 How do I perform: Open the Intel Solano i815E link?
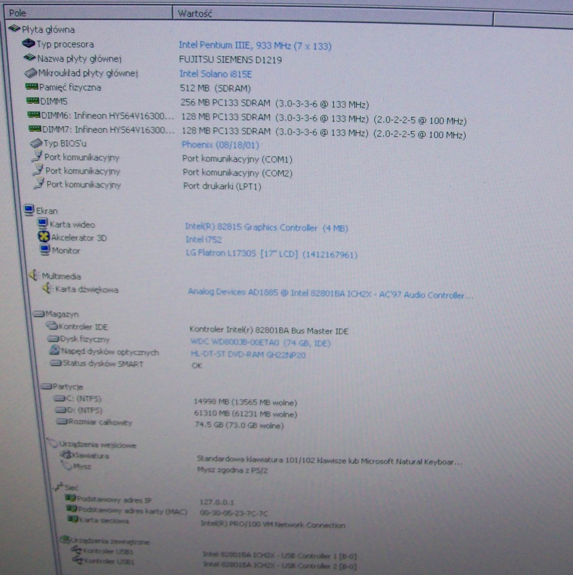[x=215, y=74]
